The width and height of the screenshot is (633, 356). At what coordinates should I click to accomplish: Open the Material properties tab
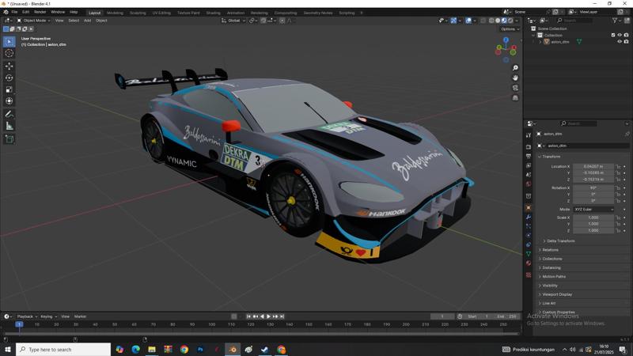(529, 263)
